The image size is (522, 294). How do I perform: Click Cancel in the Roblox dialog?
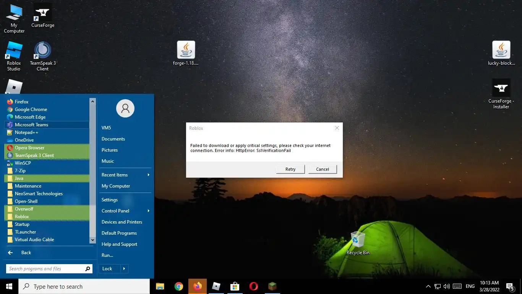tap(323, 169)
